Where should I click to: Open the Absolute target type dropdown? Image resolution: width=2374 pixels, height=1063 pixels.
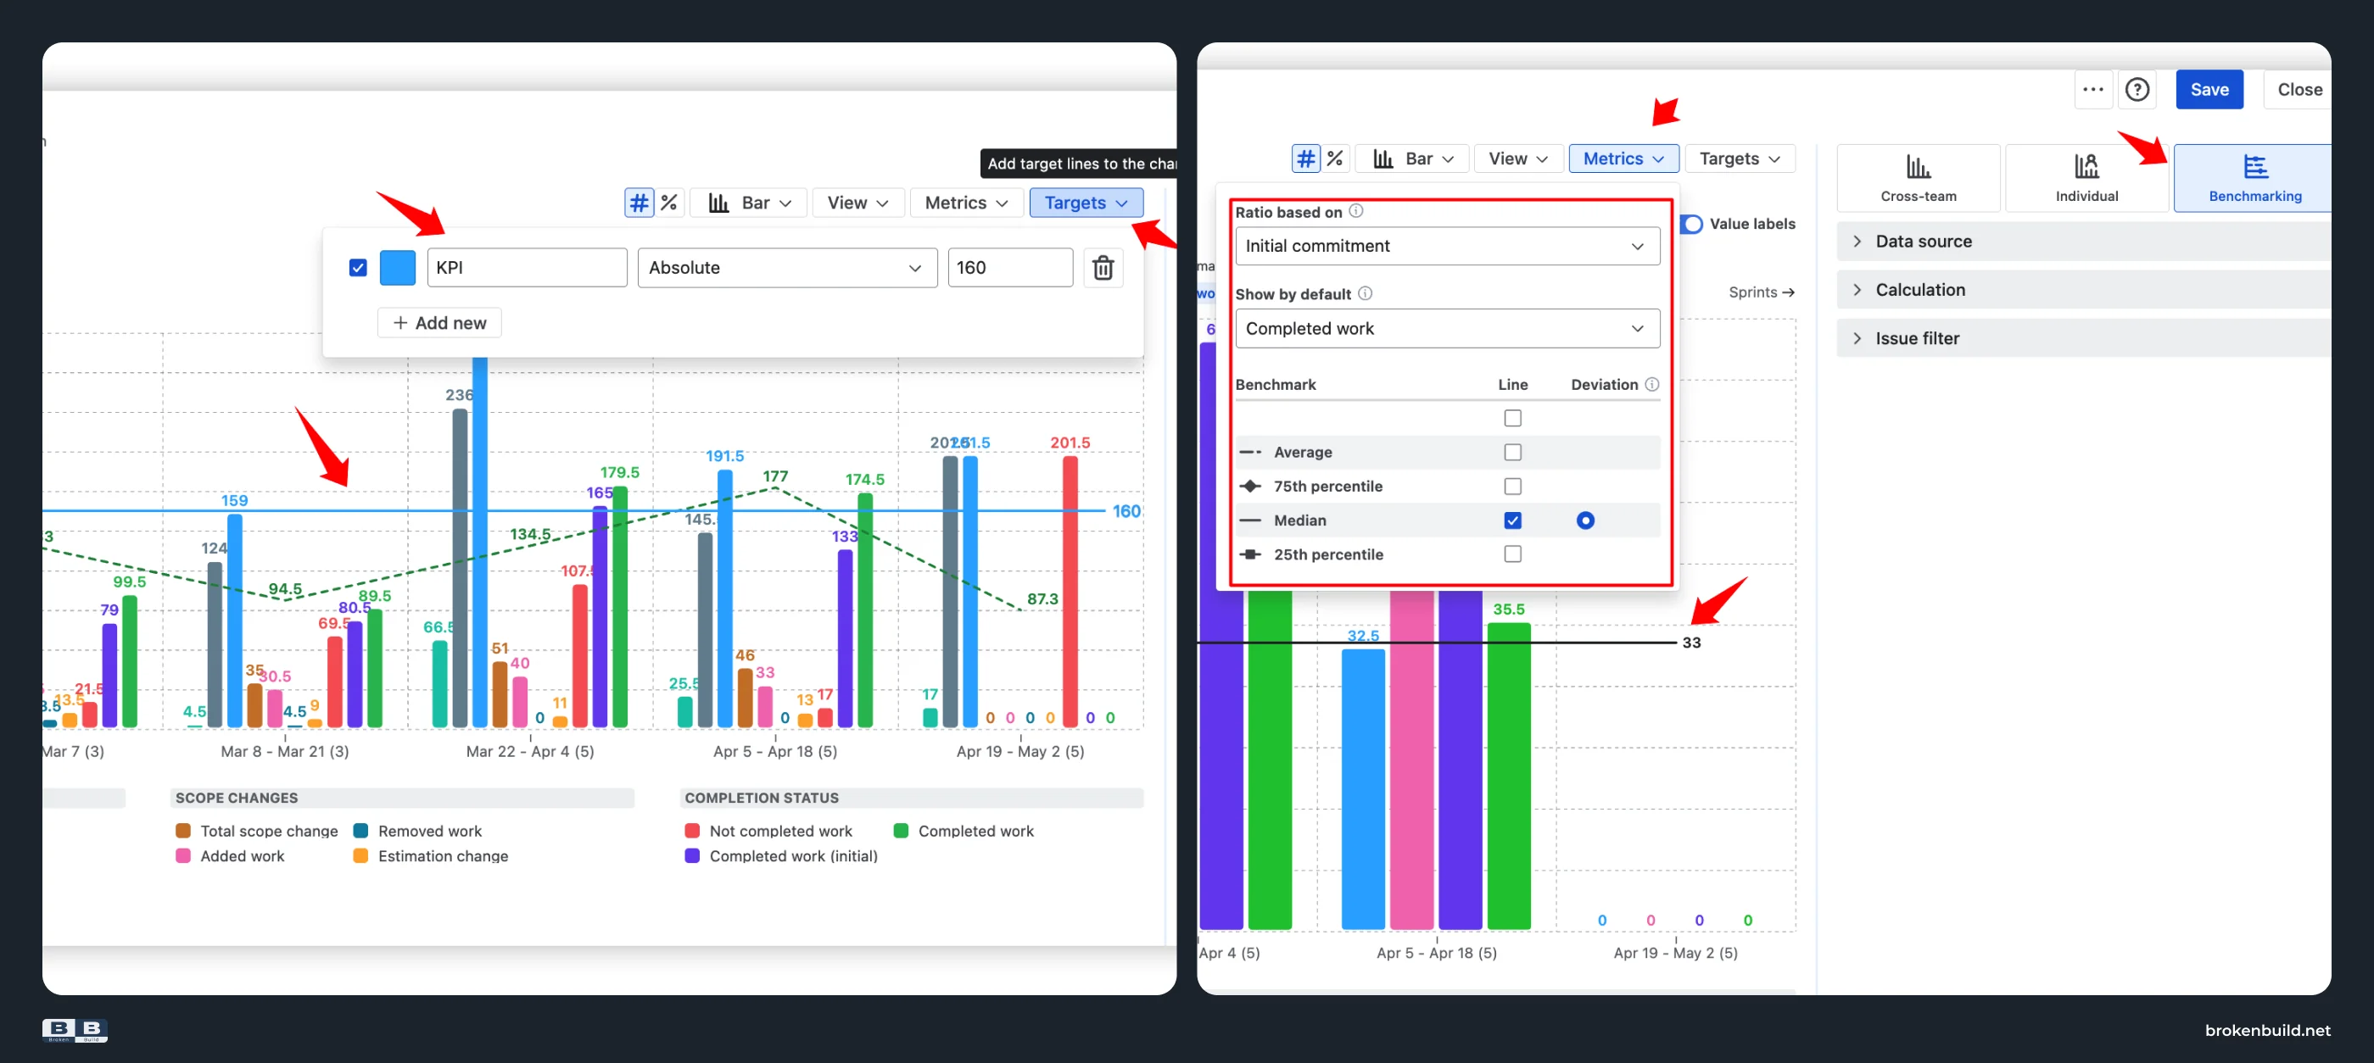pyautogui.click(x=787, y=268)
